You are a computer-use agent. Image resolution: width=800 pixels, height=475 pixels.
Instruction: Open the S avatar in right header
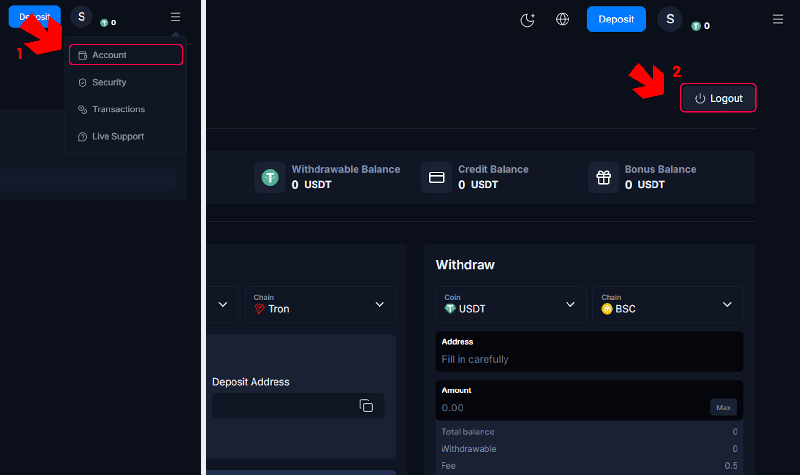pos(670,19)
